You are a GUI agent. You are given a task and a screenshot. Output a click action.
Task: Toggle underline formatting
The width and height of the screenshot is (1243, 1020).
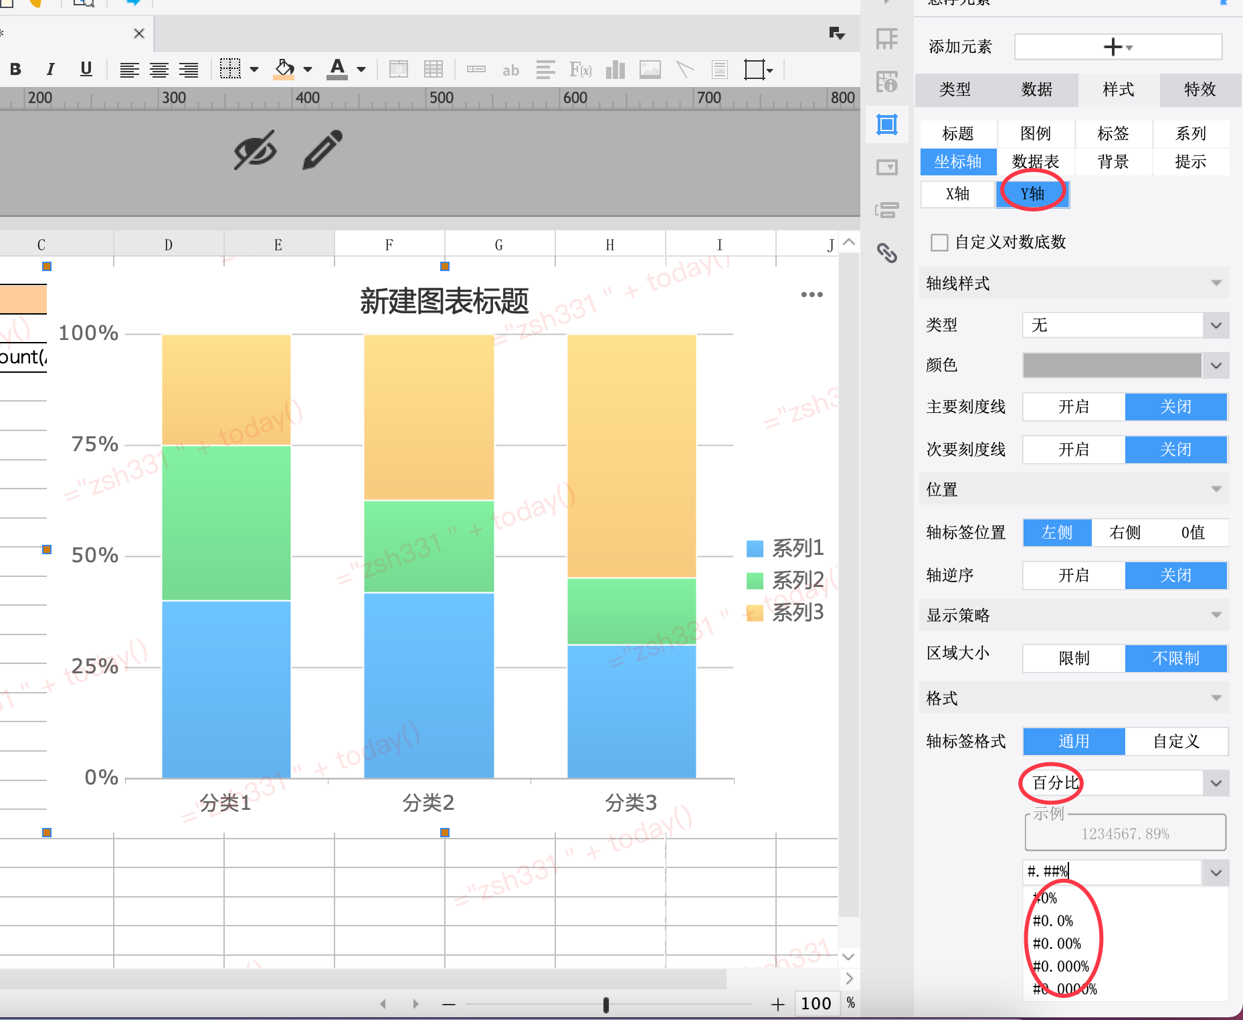pyautogui.click(x=86, y=69)
